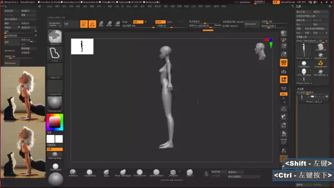Click the Dynamesh button
The image size is (334, 188).
coord(250,23)
